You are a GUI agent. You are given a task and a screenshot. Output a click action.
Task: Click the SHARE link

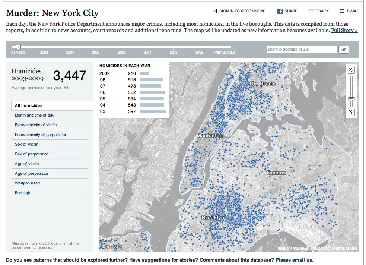point(291,11)
